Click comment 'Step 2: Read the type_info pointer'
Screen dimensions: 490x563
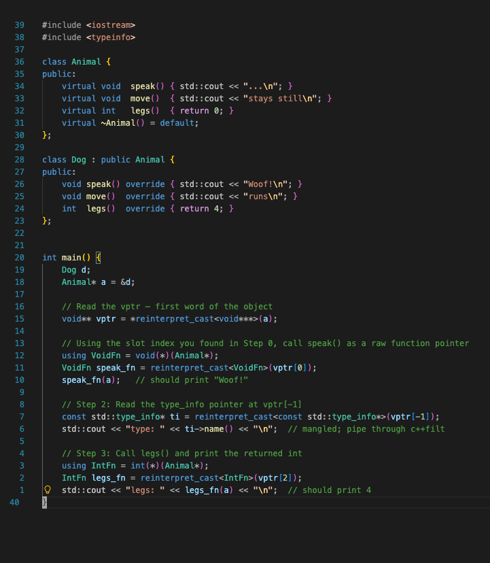[181, 405]
